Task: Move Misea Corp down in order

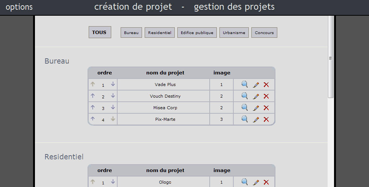Action: [113, 108]
